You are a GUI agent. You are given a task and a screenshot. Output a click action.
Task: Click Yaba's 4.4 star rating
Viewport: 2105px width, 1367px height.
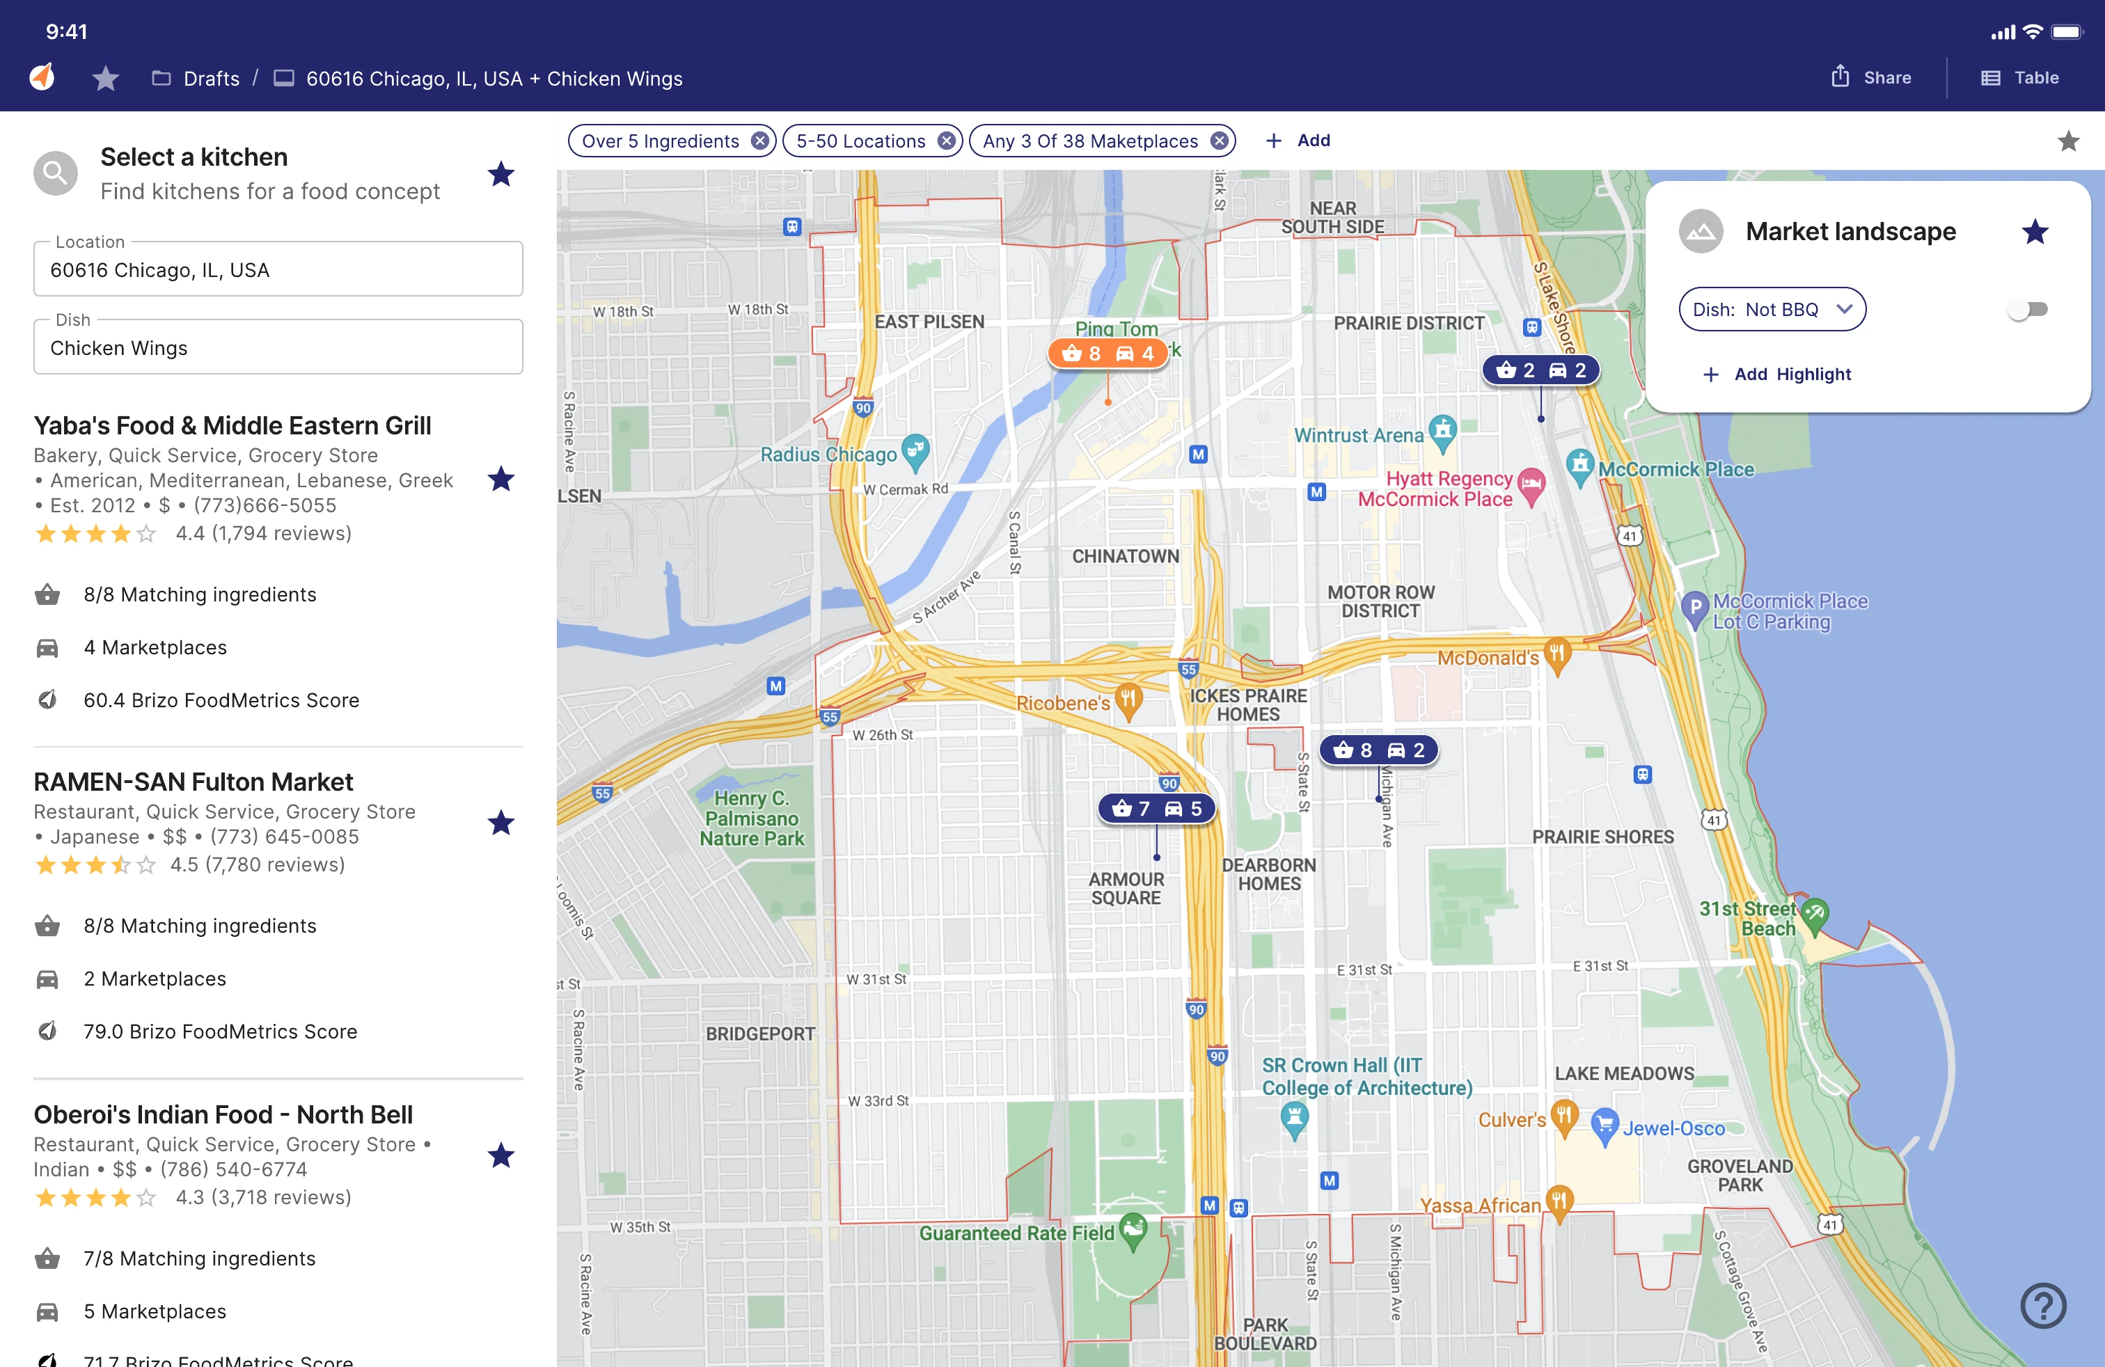pyautogui.click(x=193, y=533)
